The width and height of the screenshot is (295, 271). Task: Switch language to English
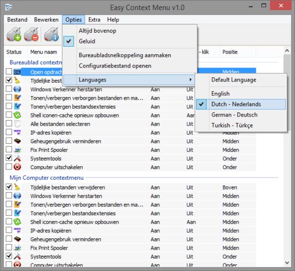(x=241, y=93)
